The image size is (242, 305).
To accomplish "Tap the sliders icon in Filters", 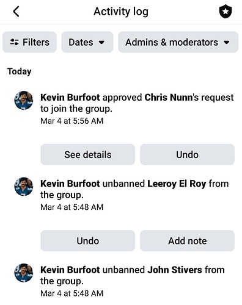I will pos(14,42).
